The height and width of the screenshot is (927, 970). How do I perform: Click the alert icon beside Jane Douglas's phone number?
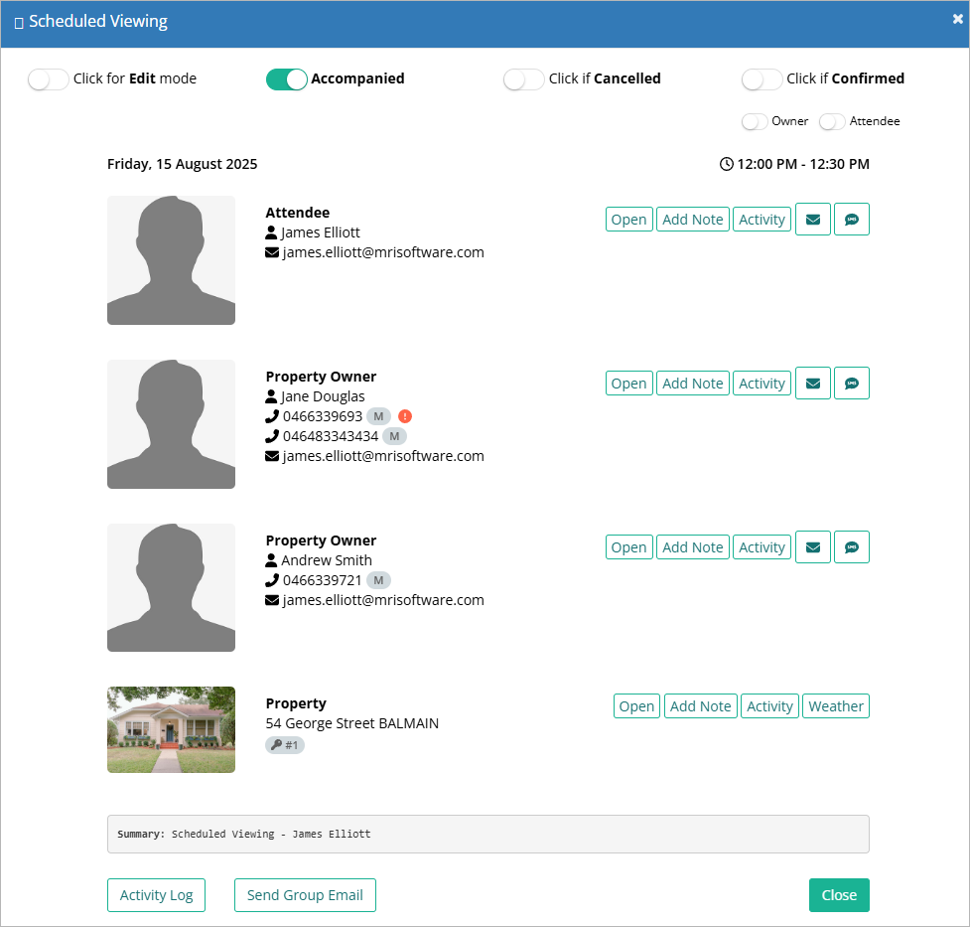pos(403,415)
